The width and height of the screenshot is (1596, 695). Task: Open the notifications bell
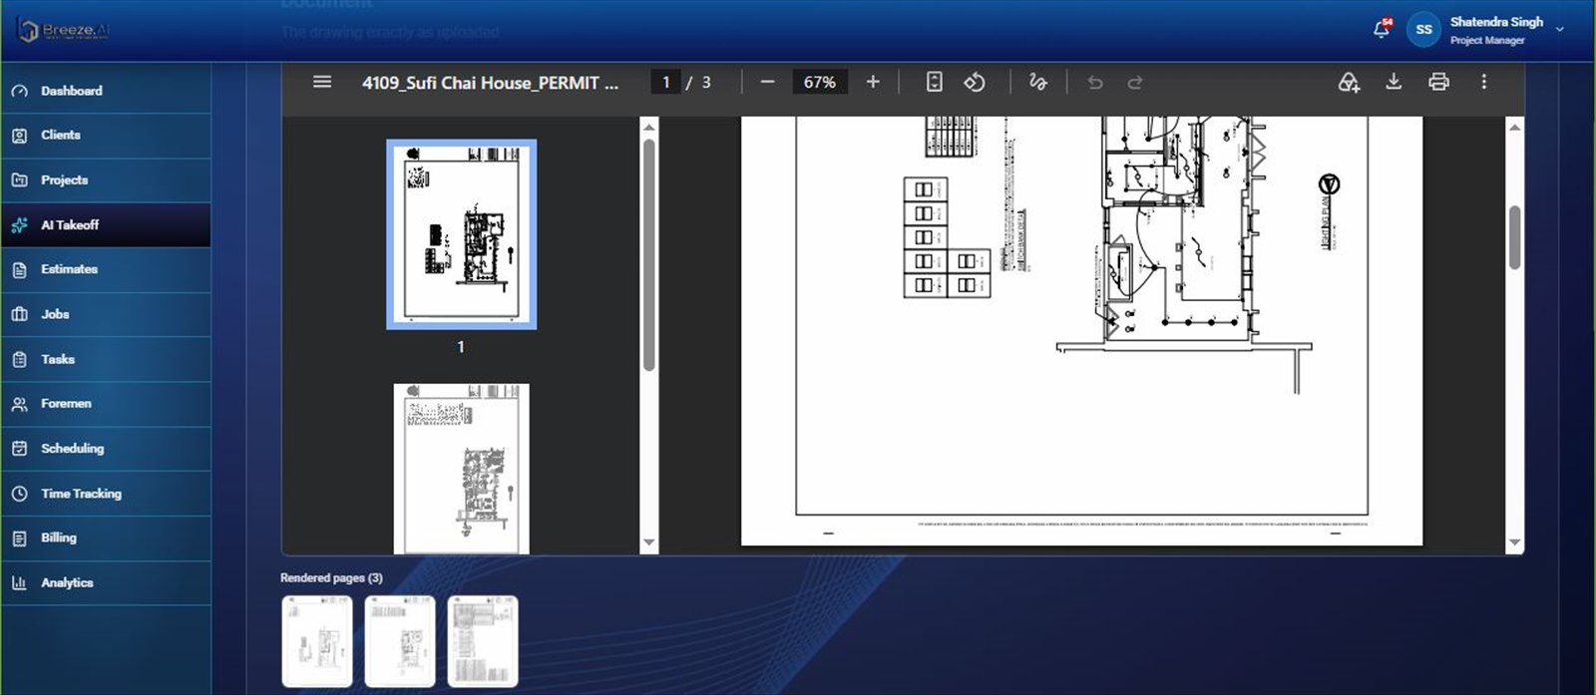click(x=1382, y=29)
